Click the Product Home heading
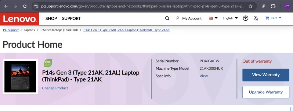Viewport: 293px width, 111px height. 33,44
